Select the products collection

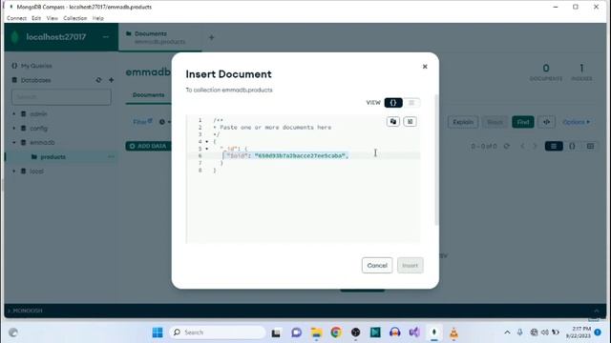pyautogui.click(x=53, y=156)
